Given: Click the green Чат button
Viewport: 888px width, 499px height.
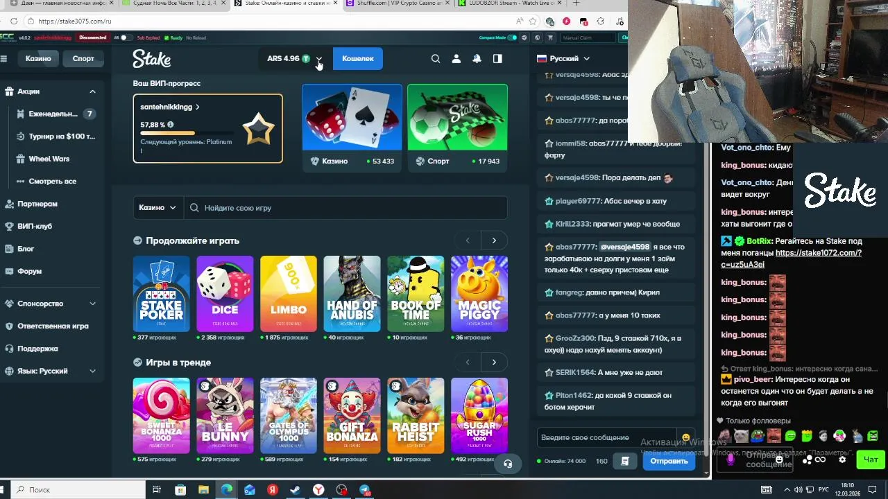Looking at the screenshot, I should (871, 459).
